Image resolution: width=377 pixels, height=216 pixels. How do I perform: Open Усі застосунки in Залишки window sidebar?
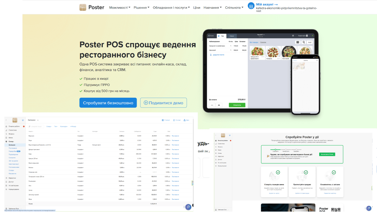tap(14, 185)
